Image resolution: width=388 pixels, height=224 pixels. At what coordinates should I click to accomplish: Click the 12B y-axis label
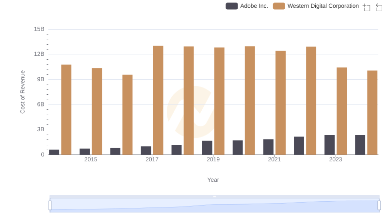click(x=39, y=54)
